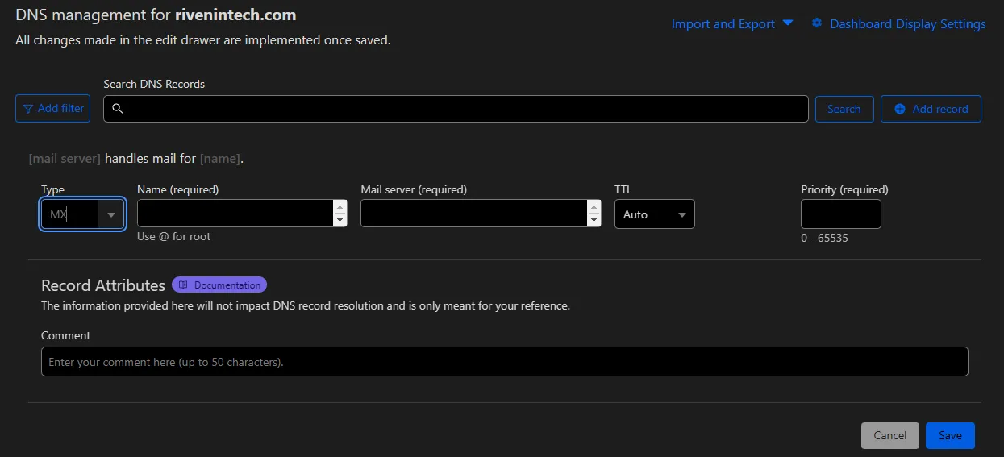Screen dimensions: 1004x457
Task: Click the book icon in Documentation badge
Action: pos(183,285)
